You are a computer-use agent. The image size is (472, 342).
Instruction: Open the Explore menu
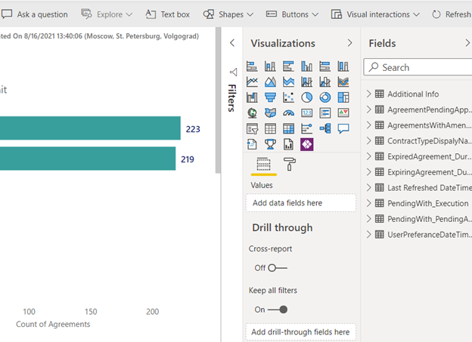tap(106, 14)
